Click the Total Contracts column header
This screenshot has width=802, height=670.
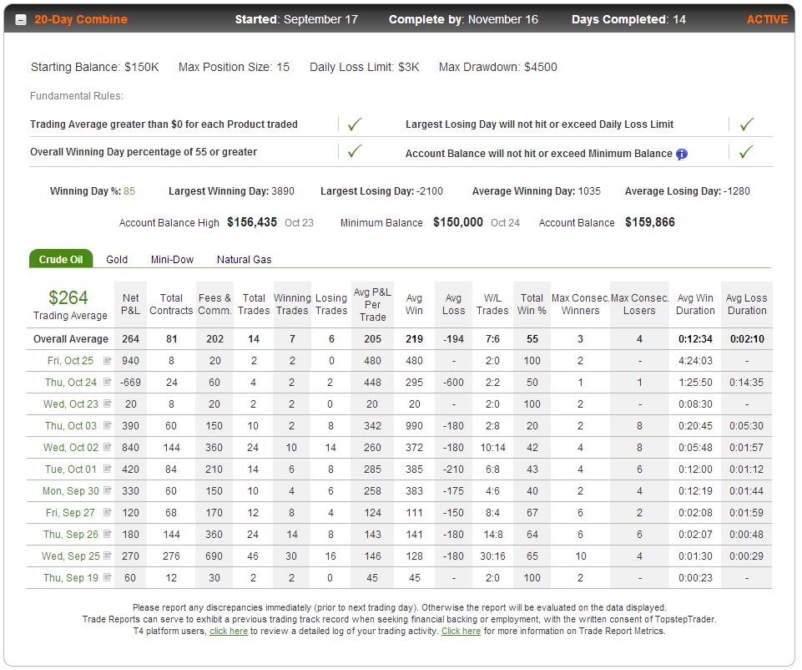[171, 304]
